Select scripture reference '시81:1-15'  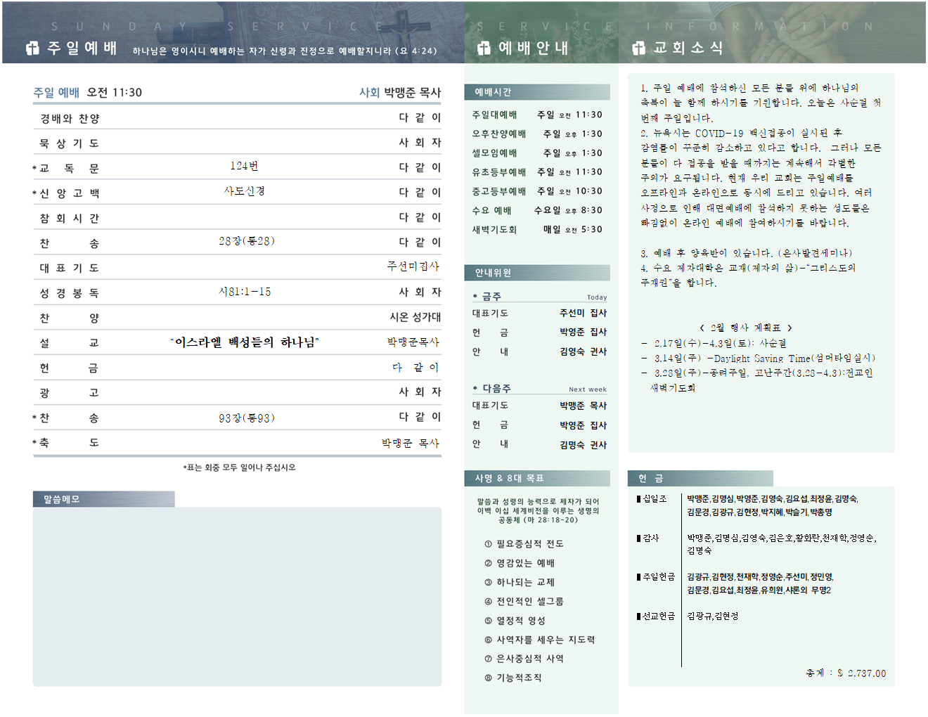pyautogui.click(x=245, y=292)
